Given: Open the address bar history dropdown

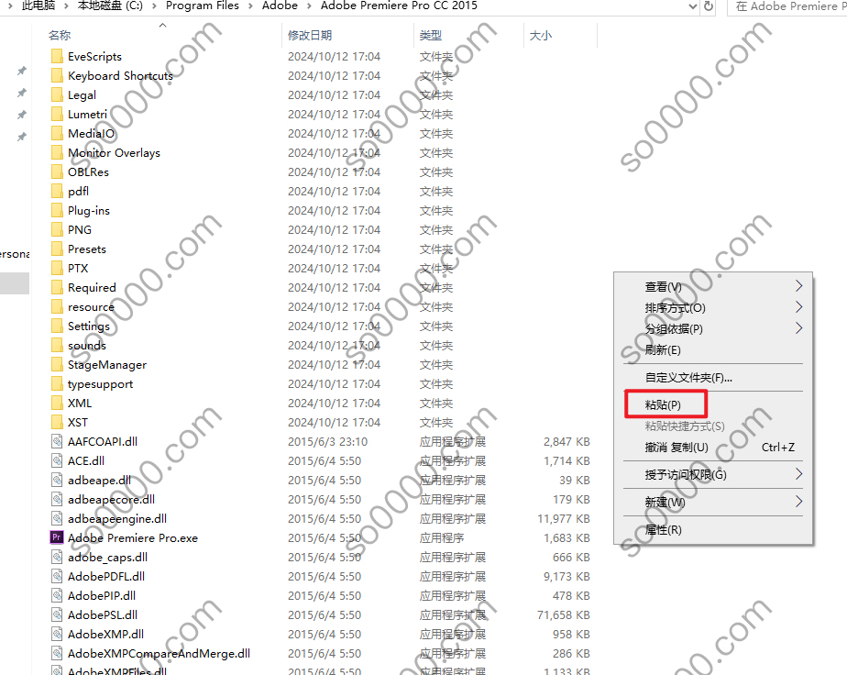Looking at the screenshot, I should click(693, 6).
